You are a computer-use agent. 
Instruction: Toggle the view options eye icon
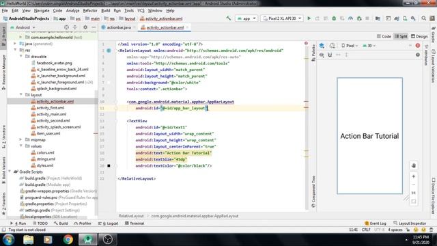point(322,55)
